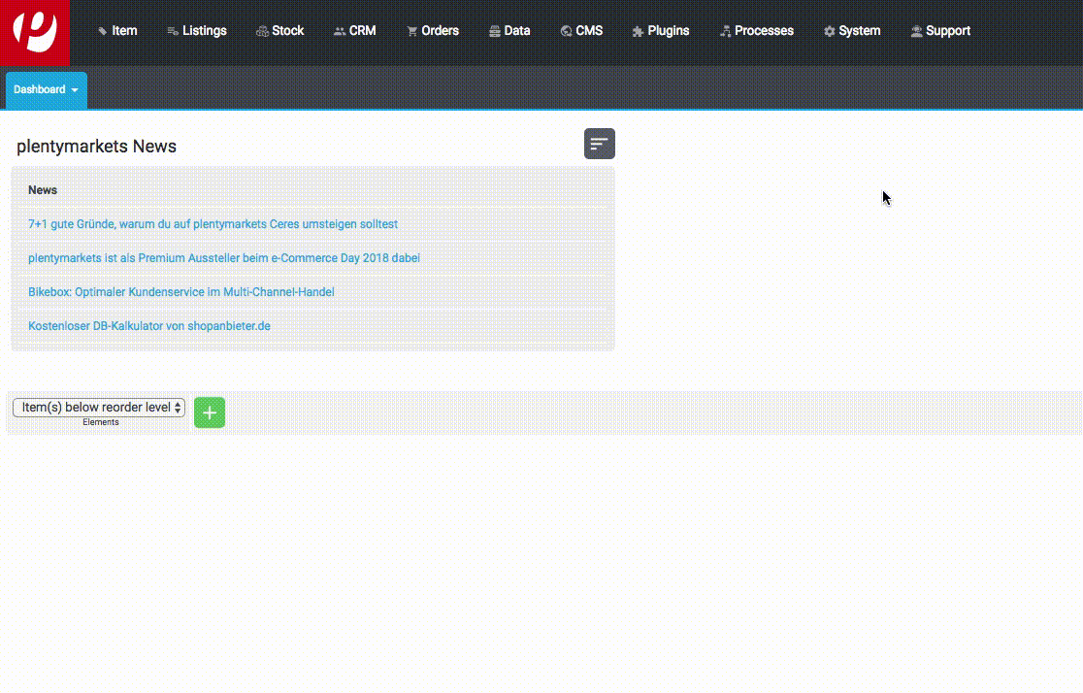Click the System gear icon
The width and height of the screenshot is (1083, 693).
pos(829,32)
